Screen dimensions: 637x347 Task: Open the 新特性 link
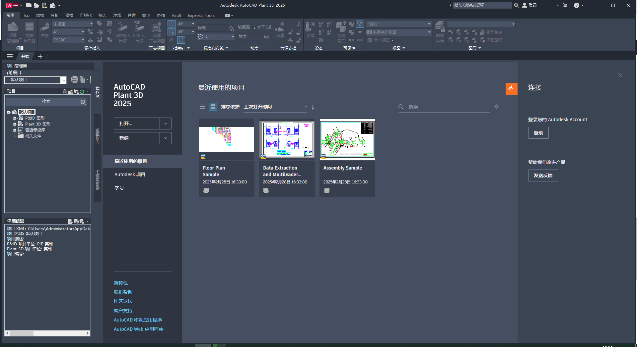pyautogui.click(x=121, y=283)
